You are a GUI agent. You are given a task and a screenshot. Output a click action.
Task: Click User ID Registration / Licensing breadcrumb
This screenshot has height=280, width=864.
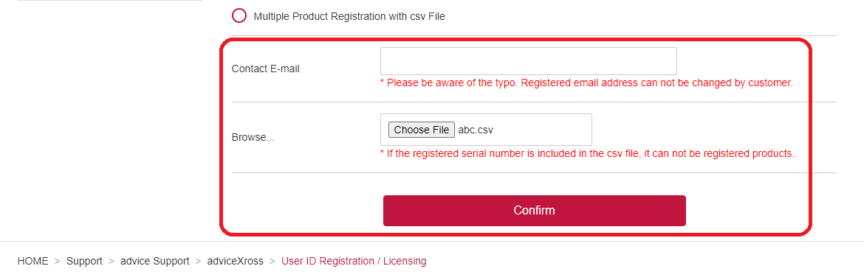354,261
